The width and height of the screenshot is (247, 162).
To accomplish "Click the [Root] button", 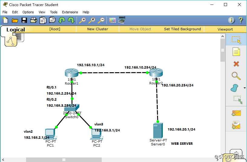I will click(x=55, y=29).
